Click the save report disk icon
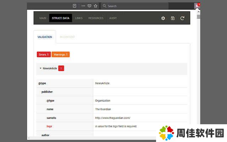Viewport: 227px width, 142px height. click(173, 18)
